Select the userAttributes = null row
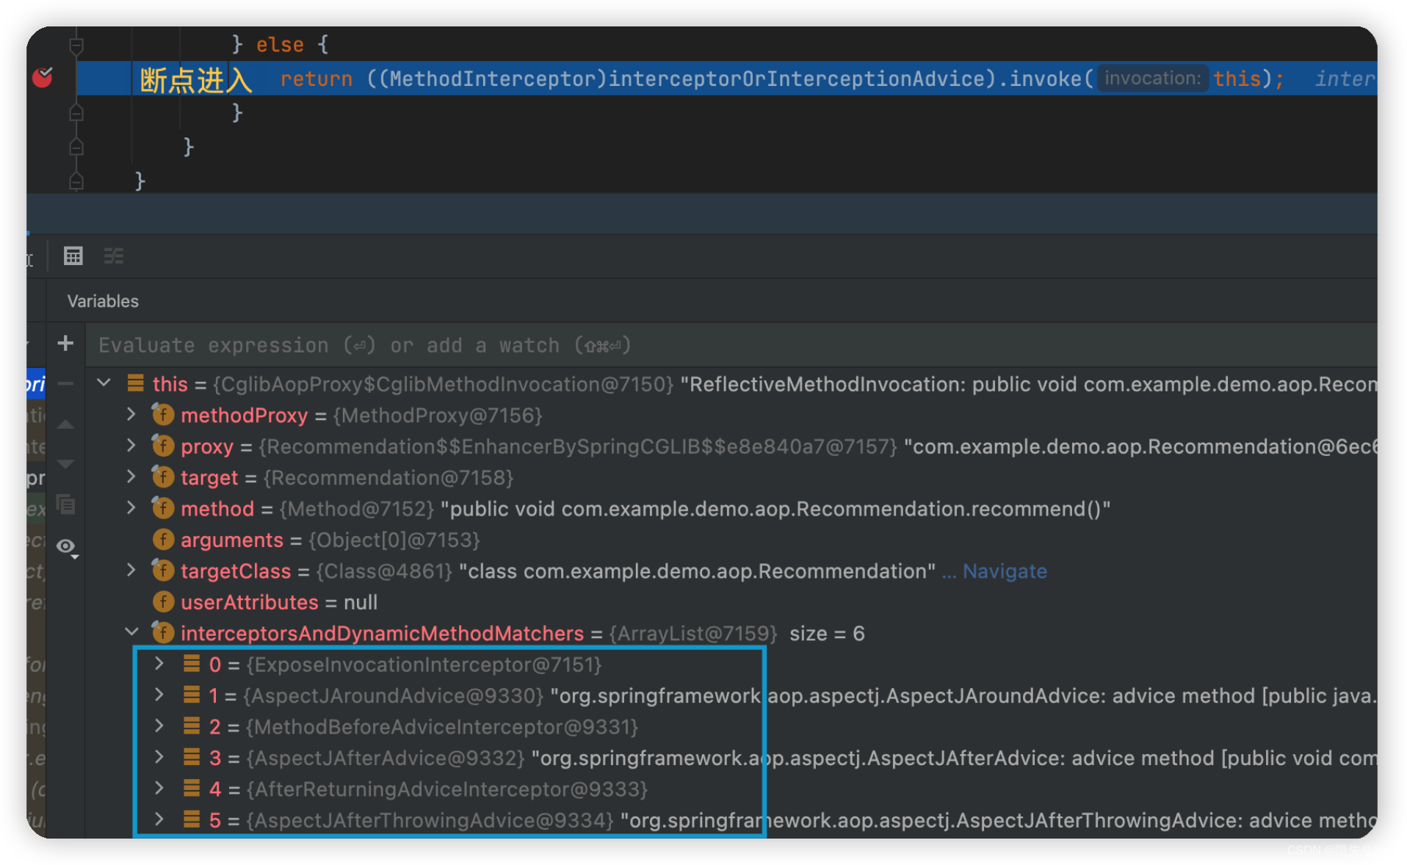Image resolution: width=1407 pixels, height=865 pixels. click(731, 602)
